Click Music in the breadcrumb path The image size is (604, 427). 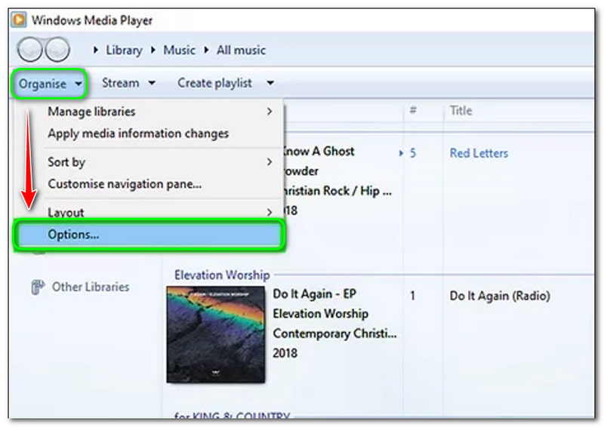(179, 50)
